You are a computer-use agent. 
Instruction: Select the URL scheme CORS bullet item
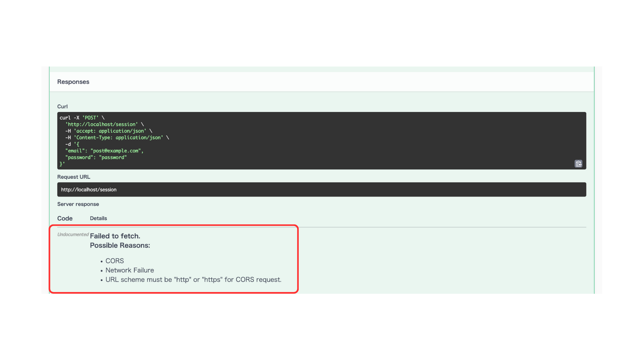click(x=193, y=279)
